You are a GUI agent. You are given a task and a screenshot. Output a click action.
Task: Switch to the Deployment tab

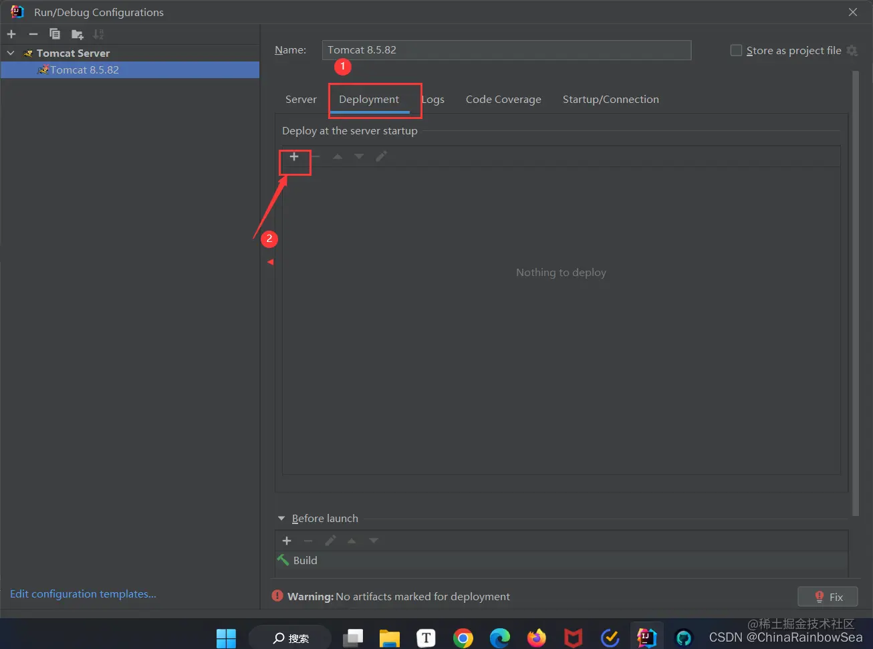(x=369, y=100)
